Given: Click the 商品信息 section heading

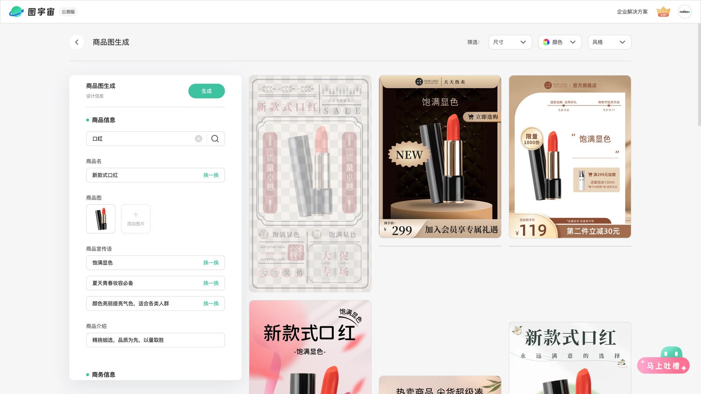Looking at the screenshot, I should coord(104,120).
